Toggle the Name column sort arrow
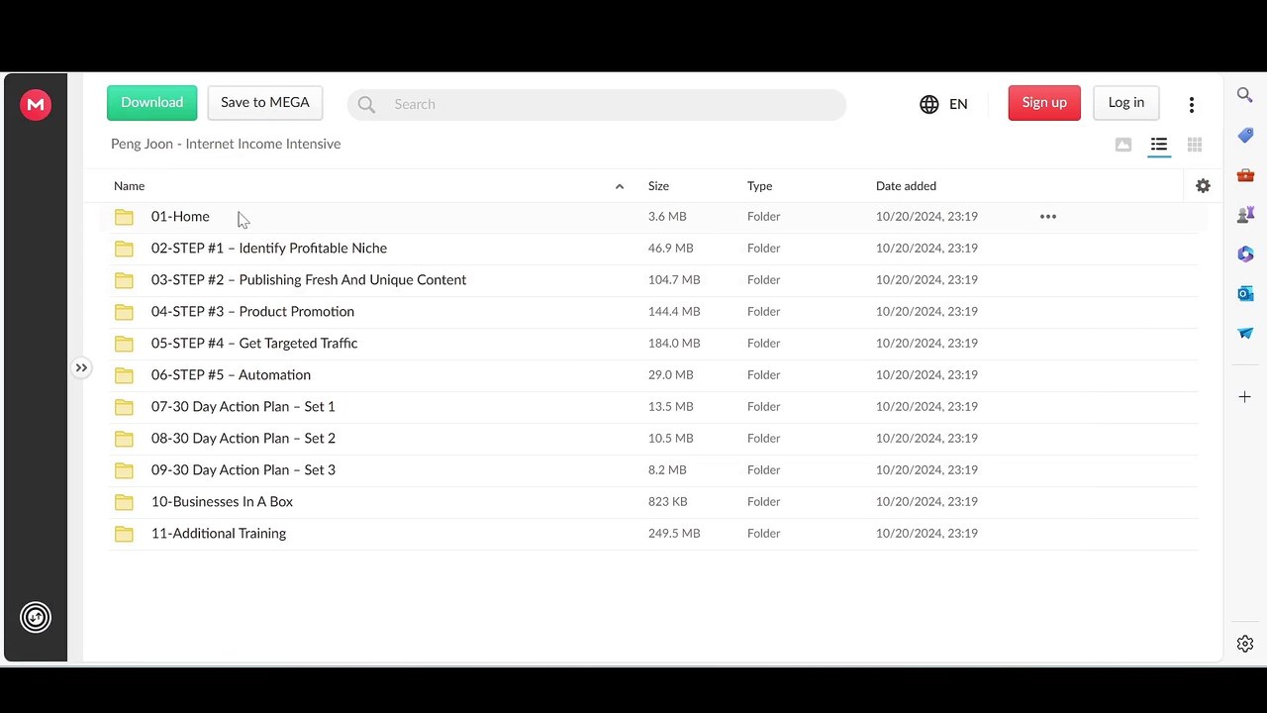Image resolution: width=1267 pixels, height=713 pixels. pos(620,186)
